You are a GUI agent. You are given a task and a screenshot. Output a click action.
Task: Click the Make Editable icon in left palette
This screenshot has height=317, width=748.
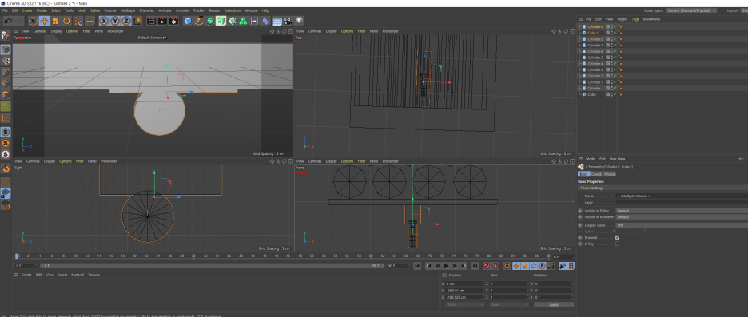click(x=6, y=35)
